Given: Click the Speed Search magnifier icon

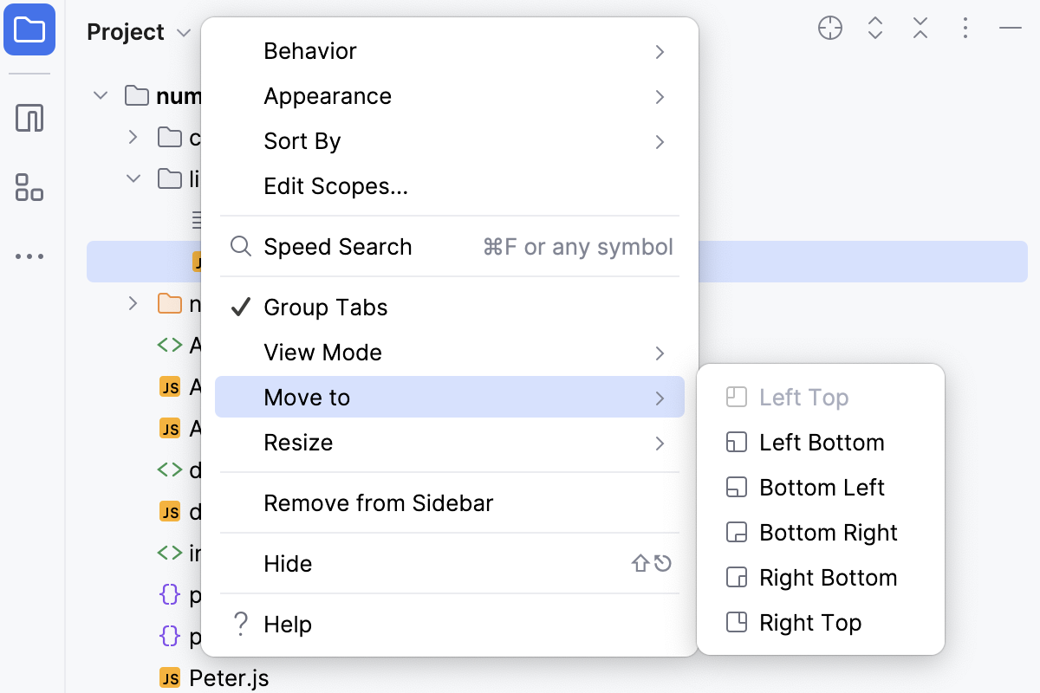Looking at the screenshot, I should pyautogui.click(x=240, y=247).
